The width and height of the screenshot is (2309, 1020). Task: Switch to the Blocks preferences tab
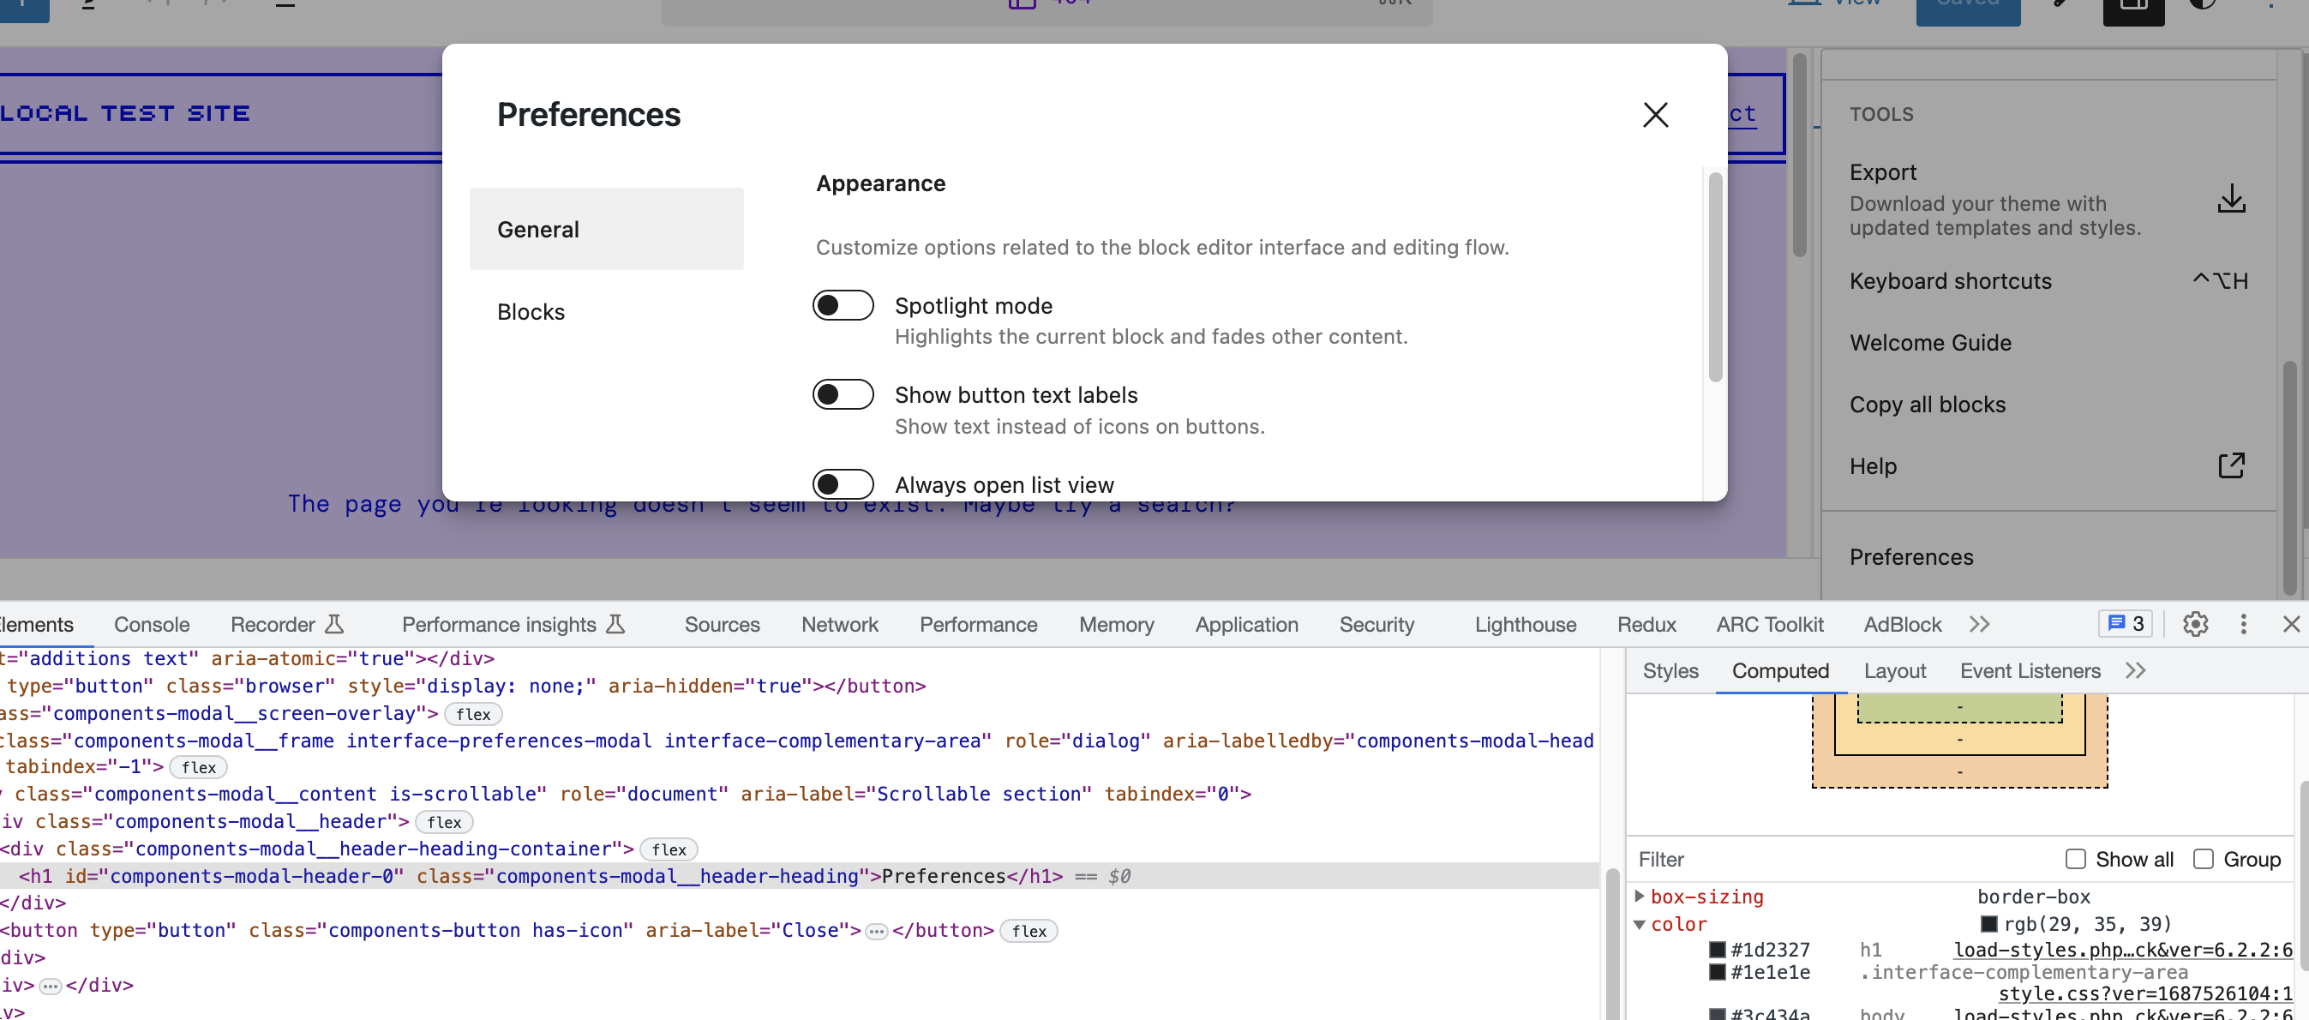[x=531, y=312]
